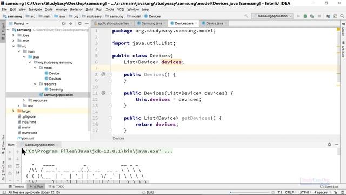Open Search Everywhere magnifier icon
The height and width of the screenshot is (195, 346).
tap(342, 16)
